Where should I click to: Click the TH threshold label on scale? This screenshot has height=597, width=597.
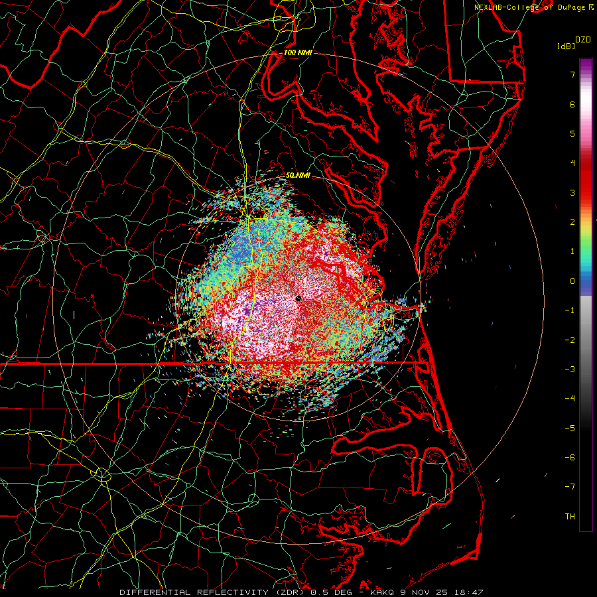pos(570,516)
